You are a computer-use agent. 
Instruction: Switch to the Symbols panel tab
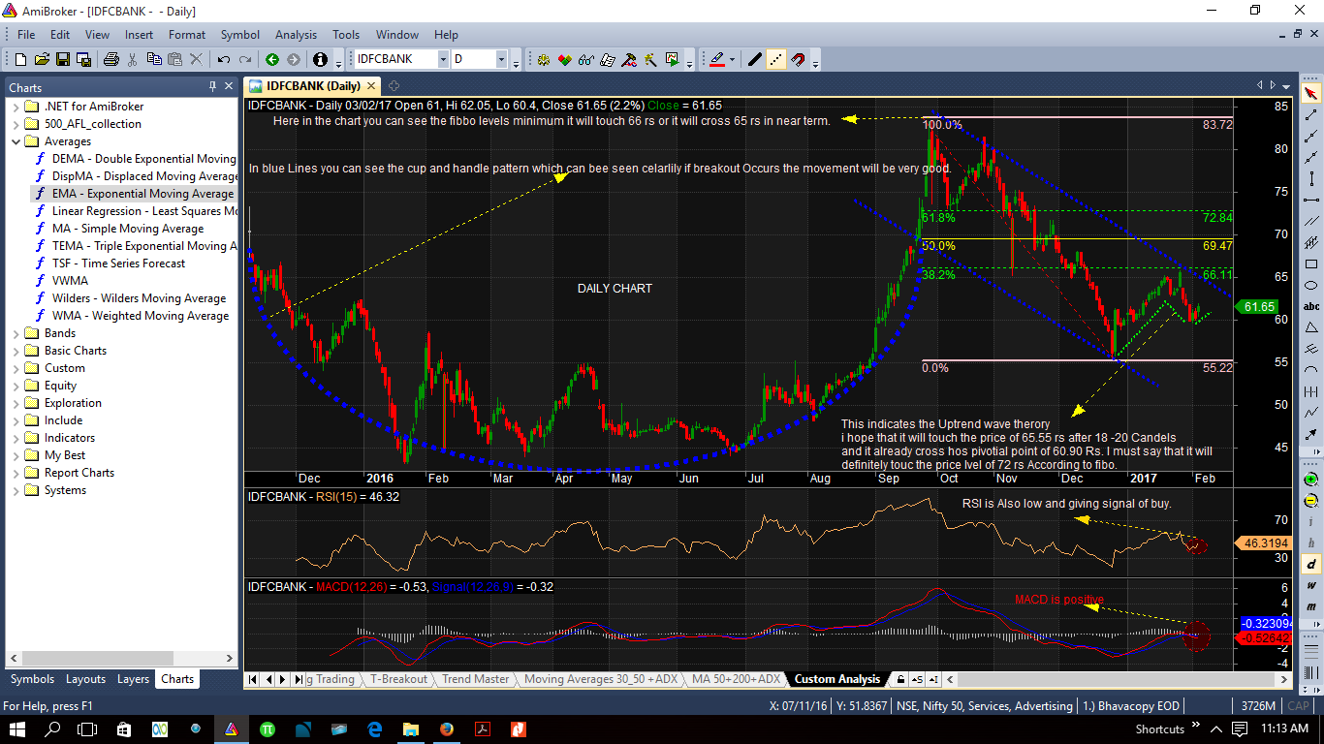coord(32,679)
